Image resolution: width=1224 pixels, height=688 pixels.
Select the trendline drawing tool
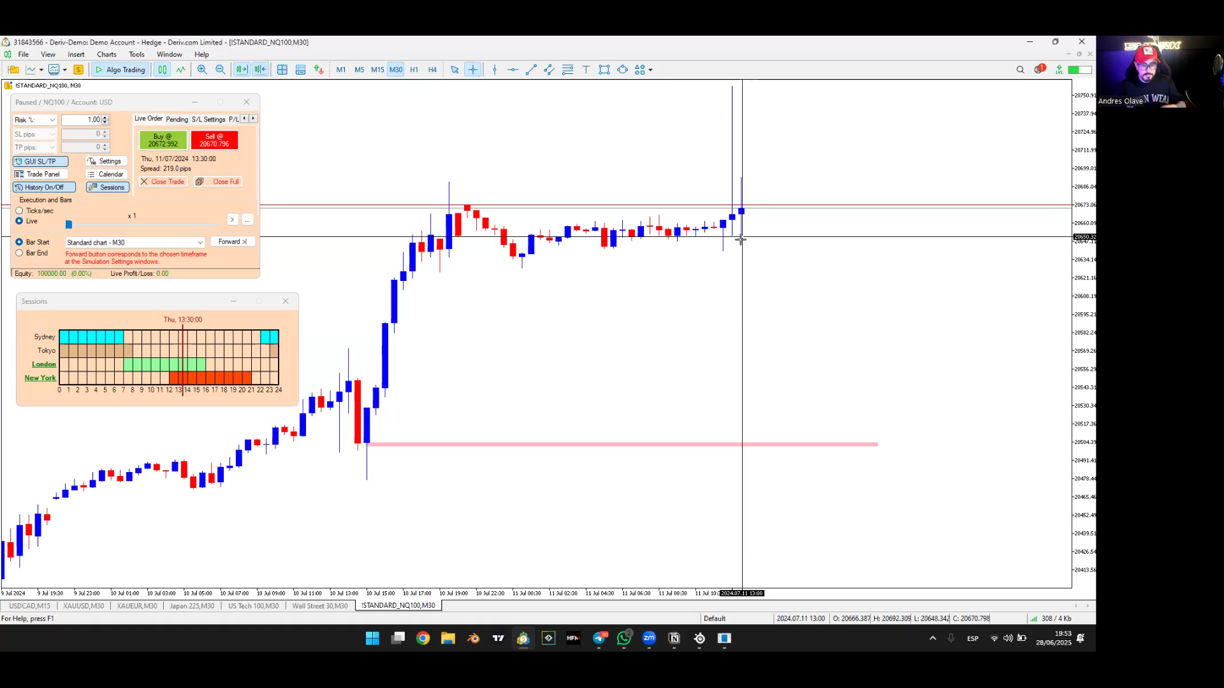click(x=531, y=70)
